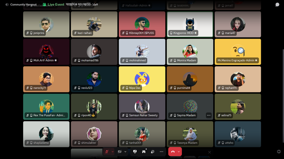
Task: Select uttsho participant tile
Action: [238, 134]
